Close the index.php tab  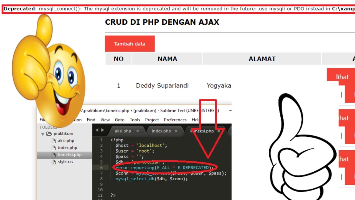coord(176,131)
